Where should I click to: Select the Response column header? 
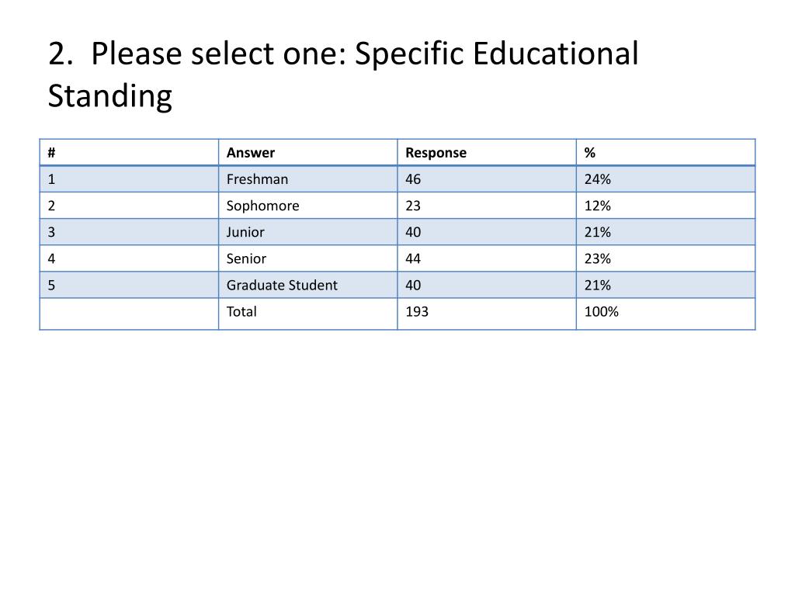point(487,153)
